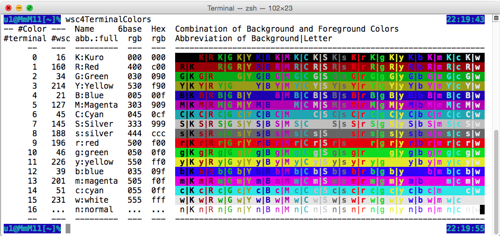Minimize the Terminal using the yellow button

click(x=18, y=8)
